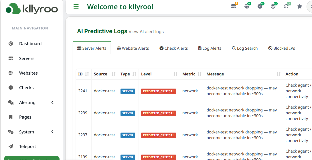Open Teleport from main navigation

point(27,147)
